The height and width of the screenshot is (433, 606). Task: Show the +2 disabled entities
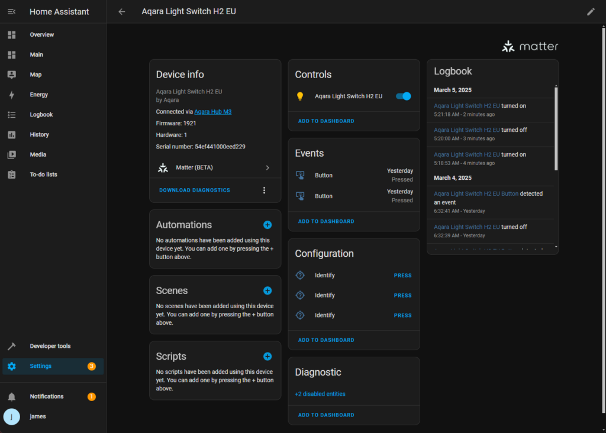pos(320,394)
